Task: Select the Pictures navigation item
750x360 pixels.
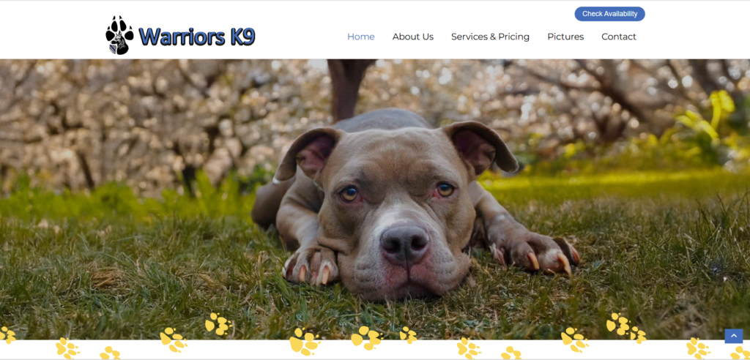Action: pyautogui.click(x=565, y=37)
